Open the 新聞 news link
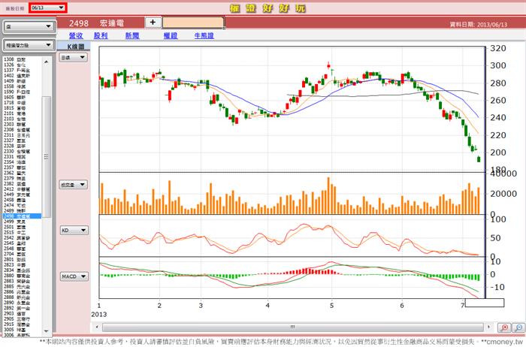Screen dimensions: 526x347 [132, 35]
